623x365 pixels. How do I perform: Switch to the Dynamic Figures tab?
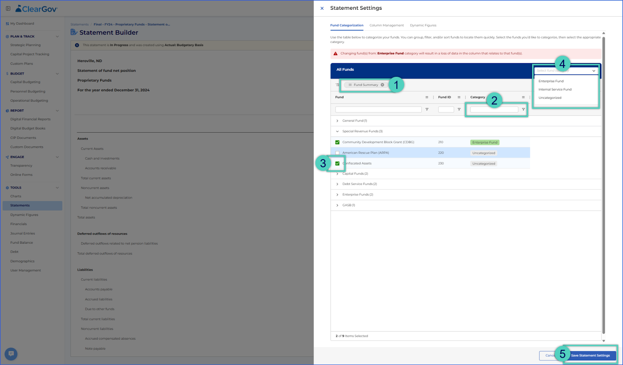pos(423,25)
